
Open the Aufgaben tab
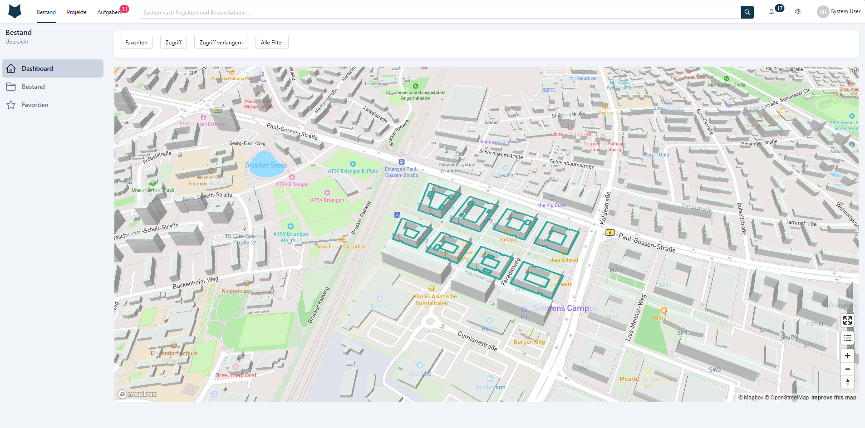pos(109,12)
